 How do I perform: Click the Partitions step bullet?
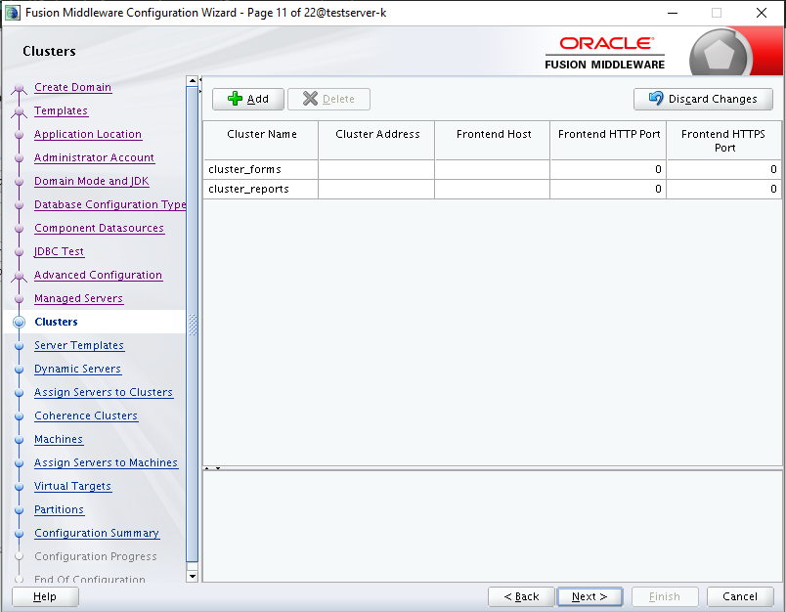pyautogui.click(x=19, y=509)
